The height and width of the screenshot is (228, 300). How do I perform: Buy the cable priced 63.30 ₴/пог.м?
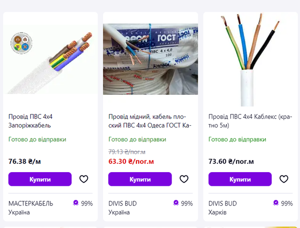tap(140, 179)
